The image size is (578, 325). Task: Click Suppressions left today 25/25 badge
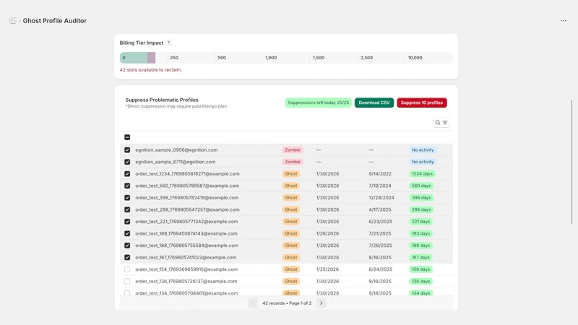tap(318, 103)
